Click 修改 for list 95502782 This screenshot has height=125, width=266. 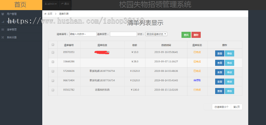[x=230, y=91]
